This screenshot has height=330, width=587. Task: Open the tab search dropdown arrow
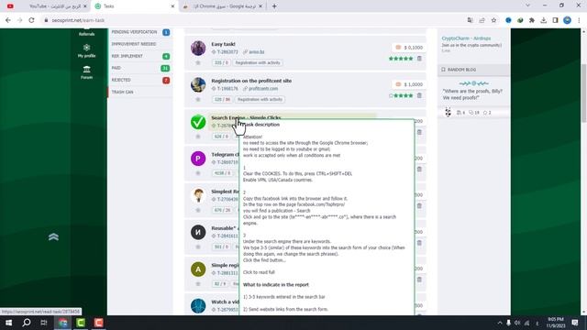[528, 5]
